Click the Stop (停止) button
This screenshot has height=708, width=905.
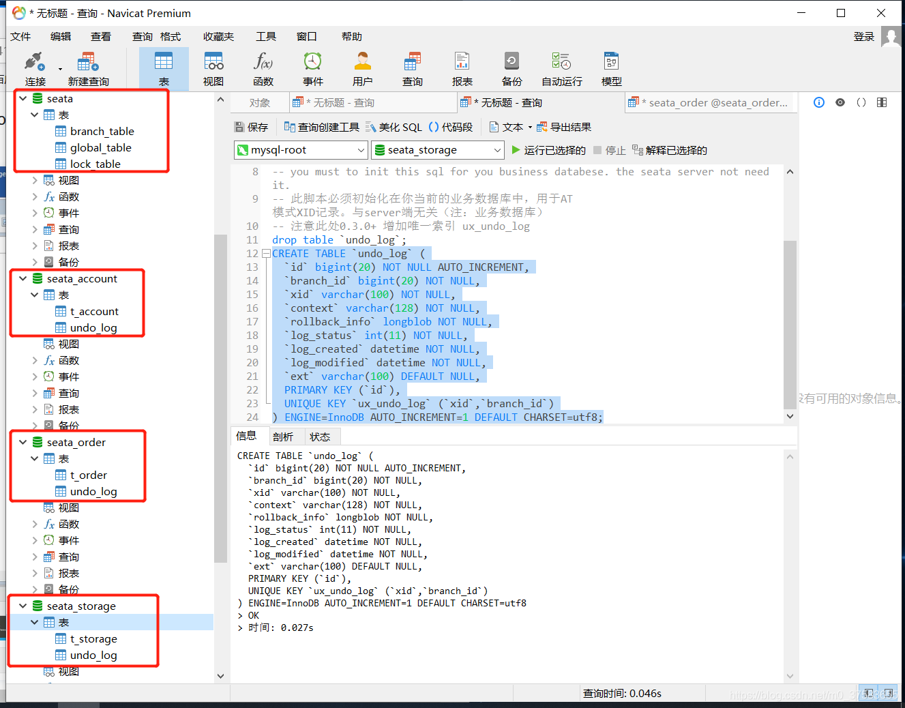pyautogui.click(x=609, y=150)
